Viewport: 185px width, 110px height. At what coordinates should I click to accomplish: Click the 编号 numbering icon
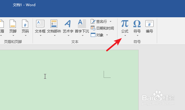(x=149, y=24)
